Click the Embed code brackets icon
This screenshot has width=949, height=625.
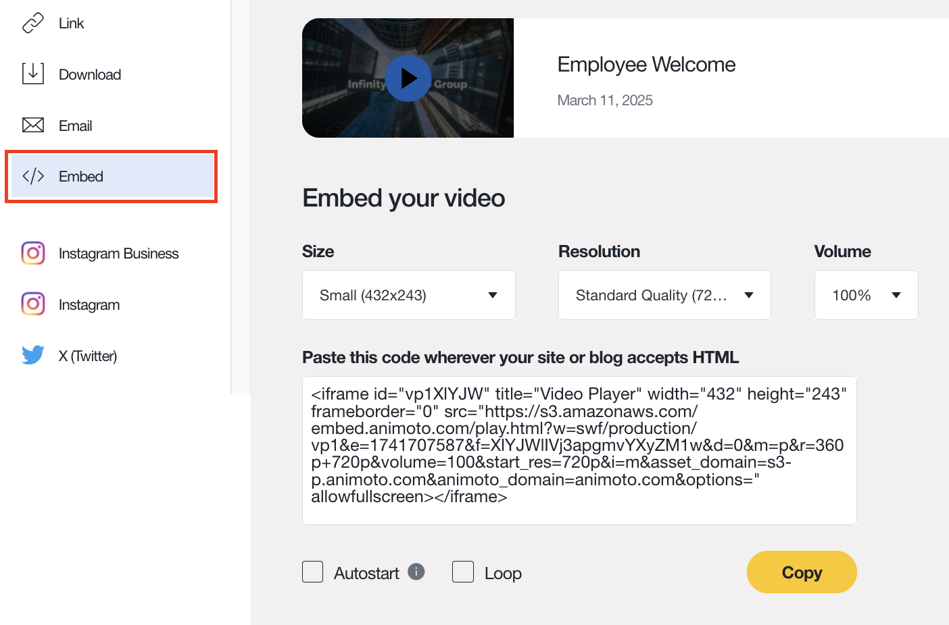(x=33, y=176)
